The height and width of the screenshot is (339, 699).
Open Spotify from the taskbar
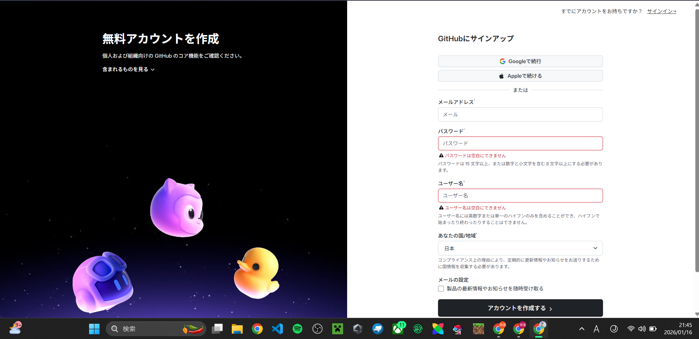tap(297, 328)
